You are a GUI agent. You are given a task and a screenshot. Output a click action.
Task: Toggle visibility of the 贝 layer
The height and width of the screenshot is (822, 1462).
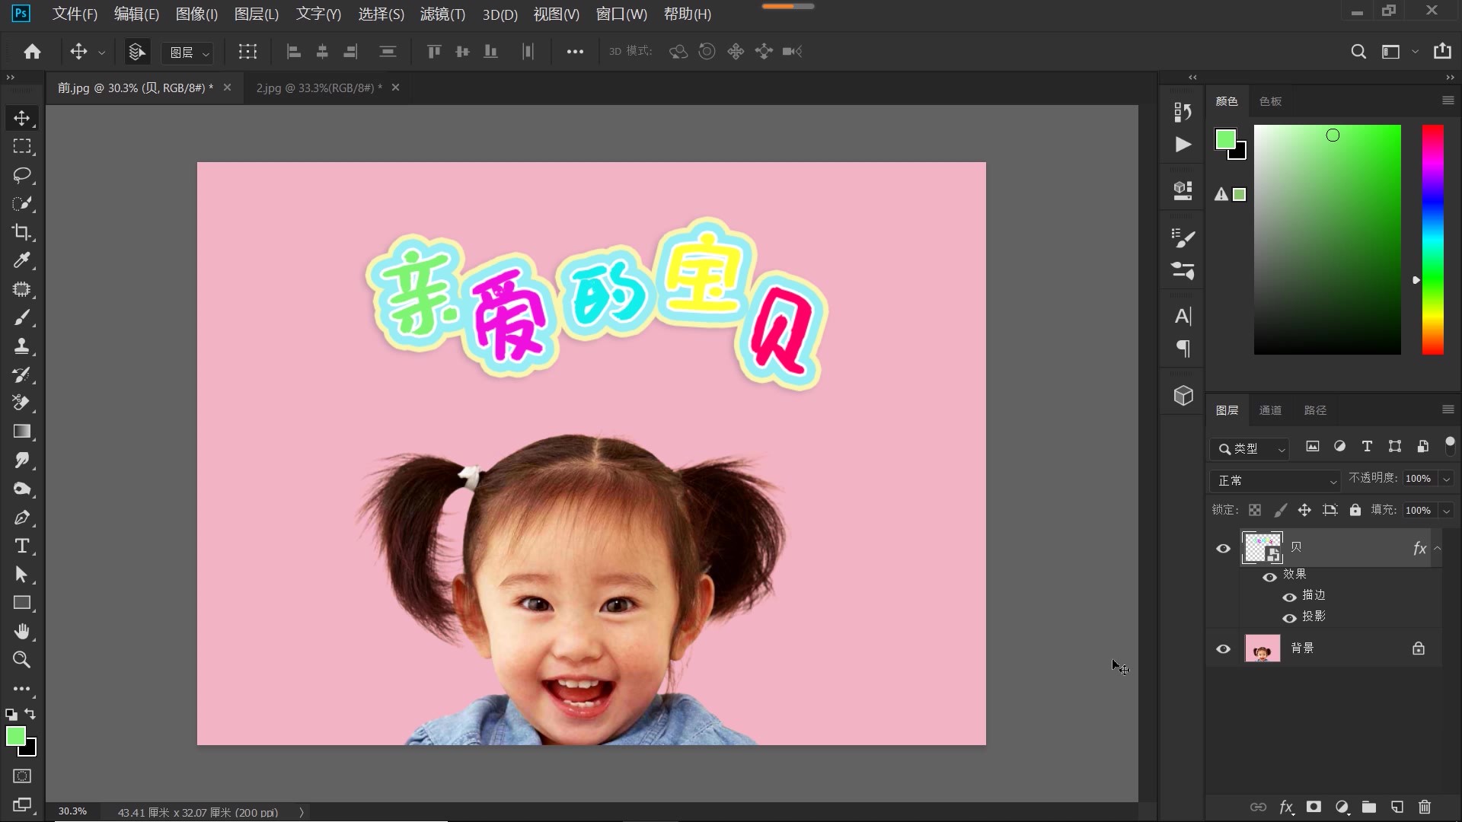point(1223,547)
